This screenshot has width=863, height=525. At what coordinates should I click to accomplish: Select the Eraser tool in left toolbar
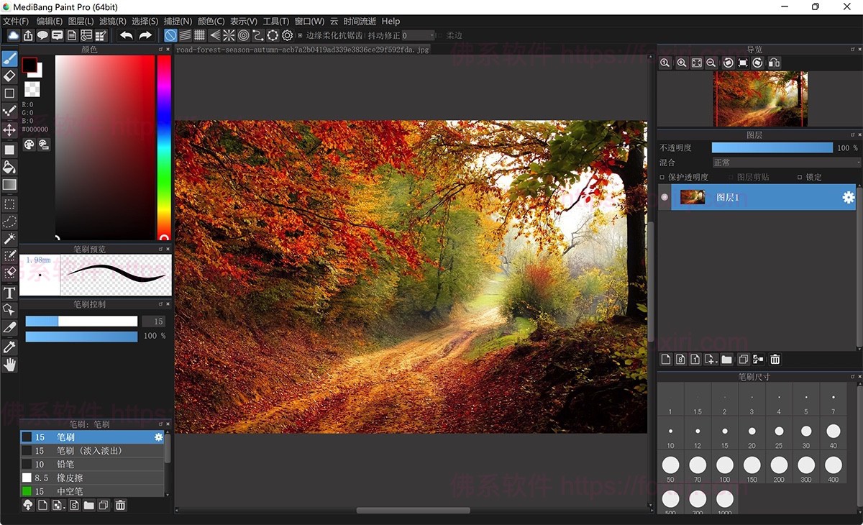9,76
